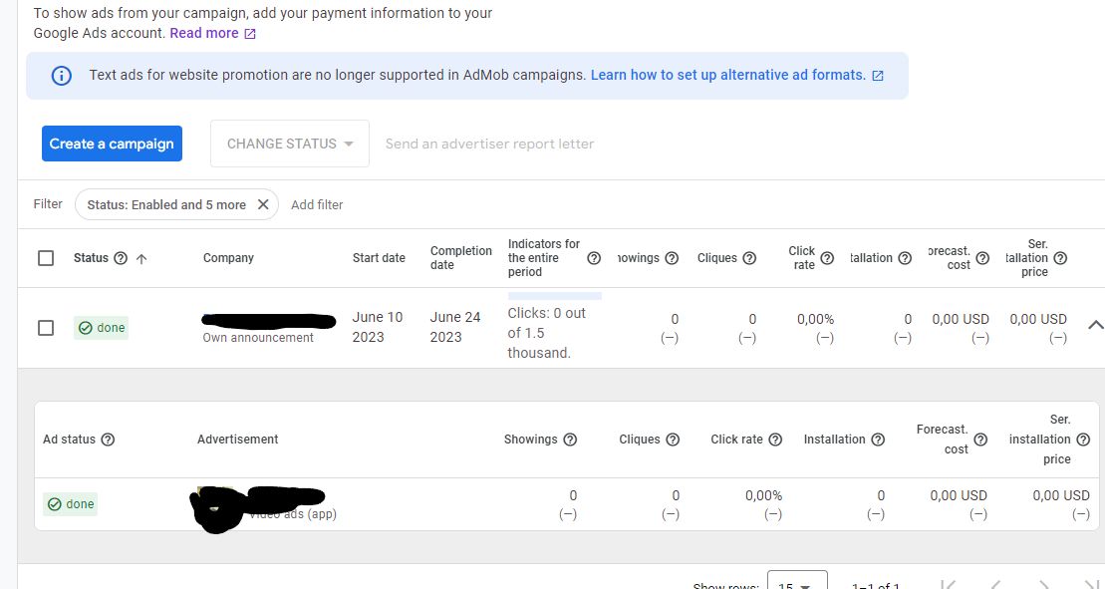Click help icon beside lower Showings column
Viewport: 1105px width, 589px height.
(x=570, y=440)
